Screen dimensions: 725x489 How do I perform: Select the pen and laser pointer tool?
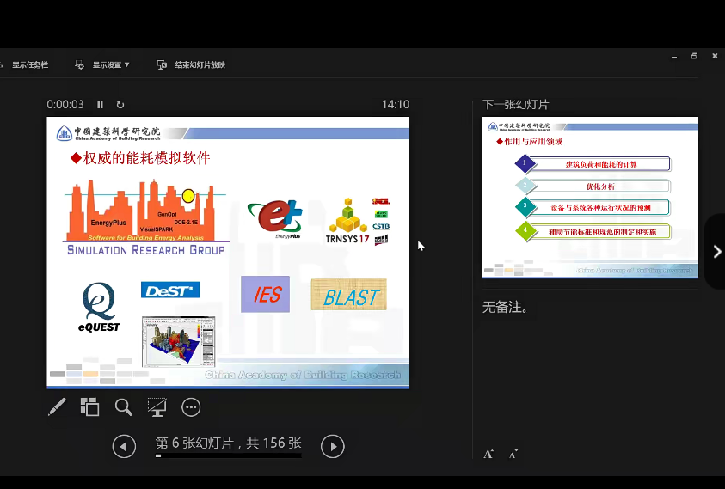(58, 407)
